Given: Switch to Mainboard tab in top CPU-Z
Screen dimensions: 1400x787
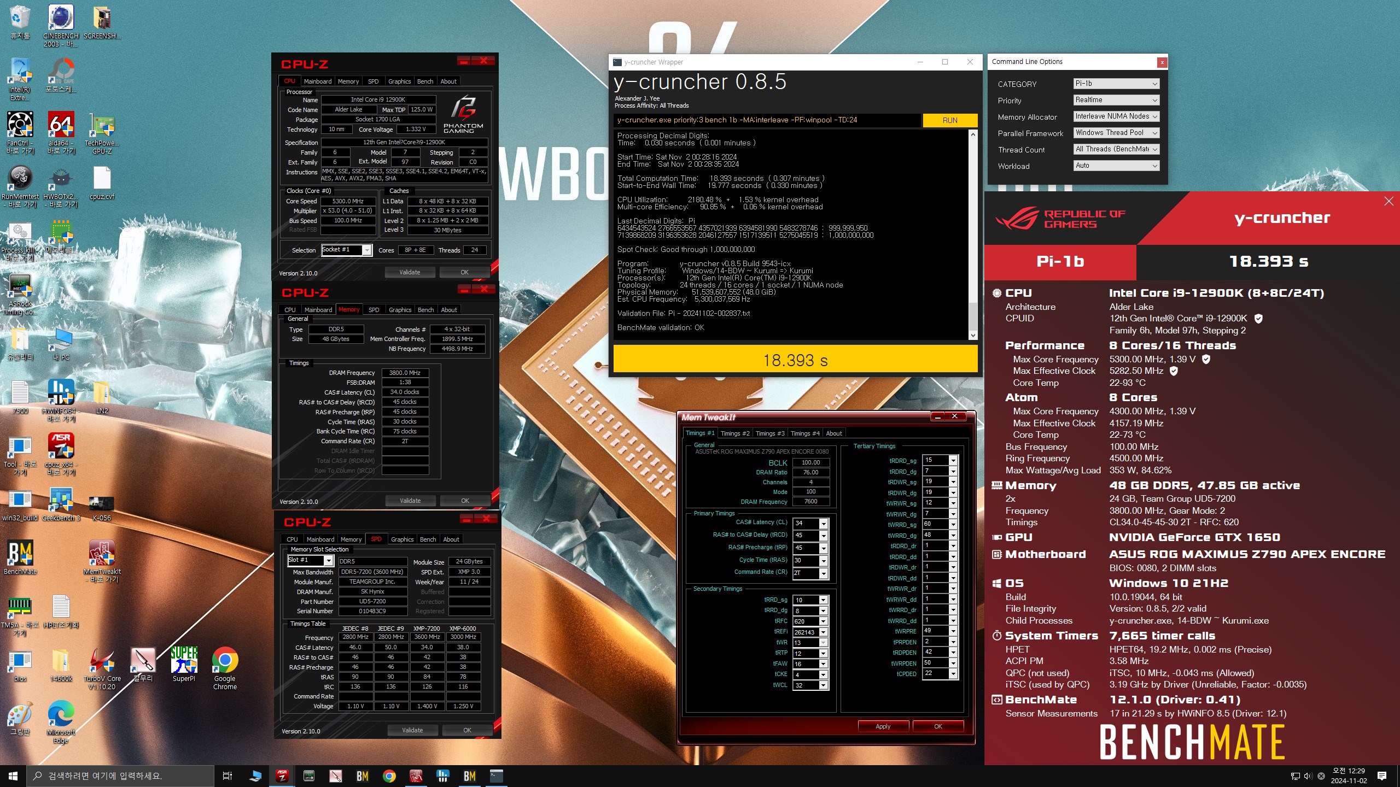Looking at the screenshot, I should click(318, 81).
